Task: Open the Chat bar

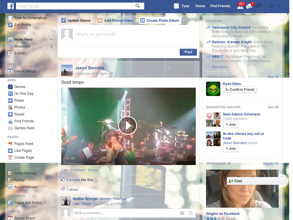Action: click(x=256, y=181)
